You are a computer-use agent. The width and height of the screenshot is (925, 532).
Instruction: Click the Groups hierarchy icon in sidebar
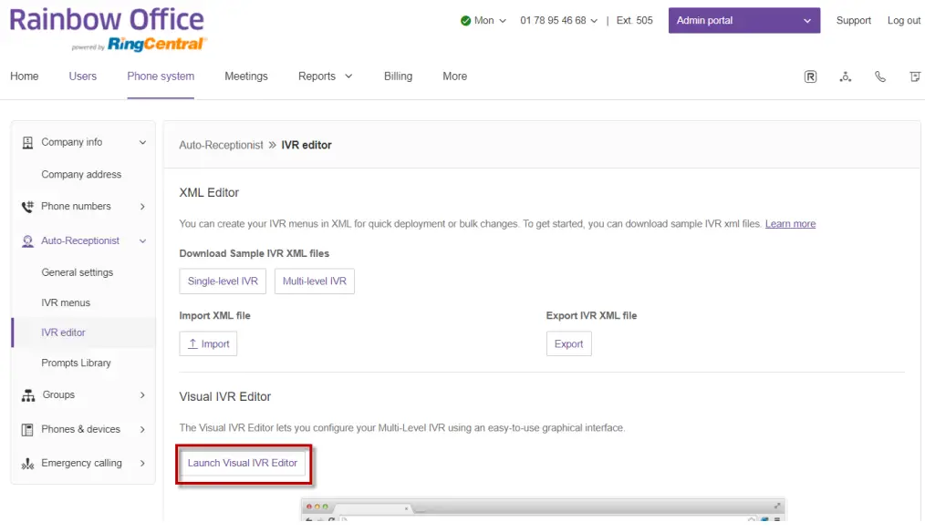tap(27, 395)
